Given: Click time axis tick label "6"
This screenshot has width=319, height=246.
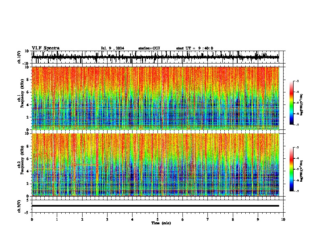Looking at the screenshot, I should [x=183, y=219].
